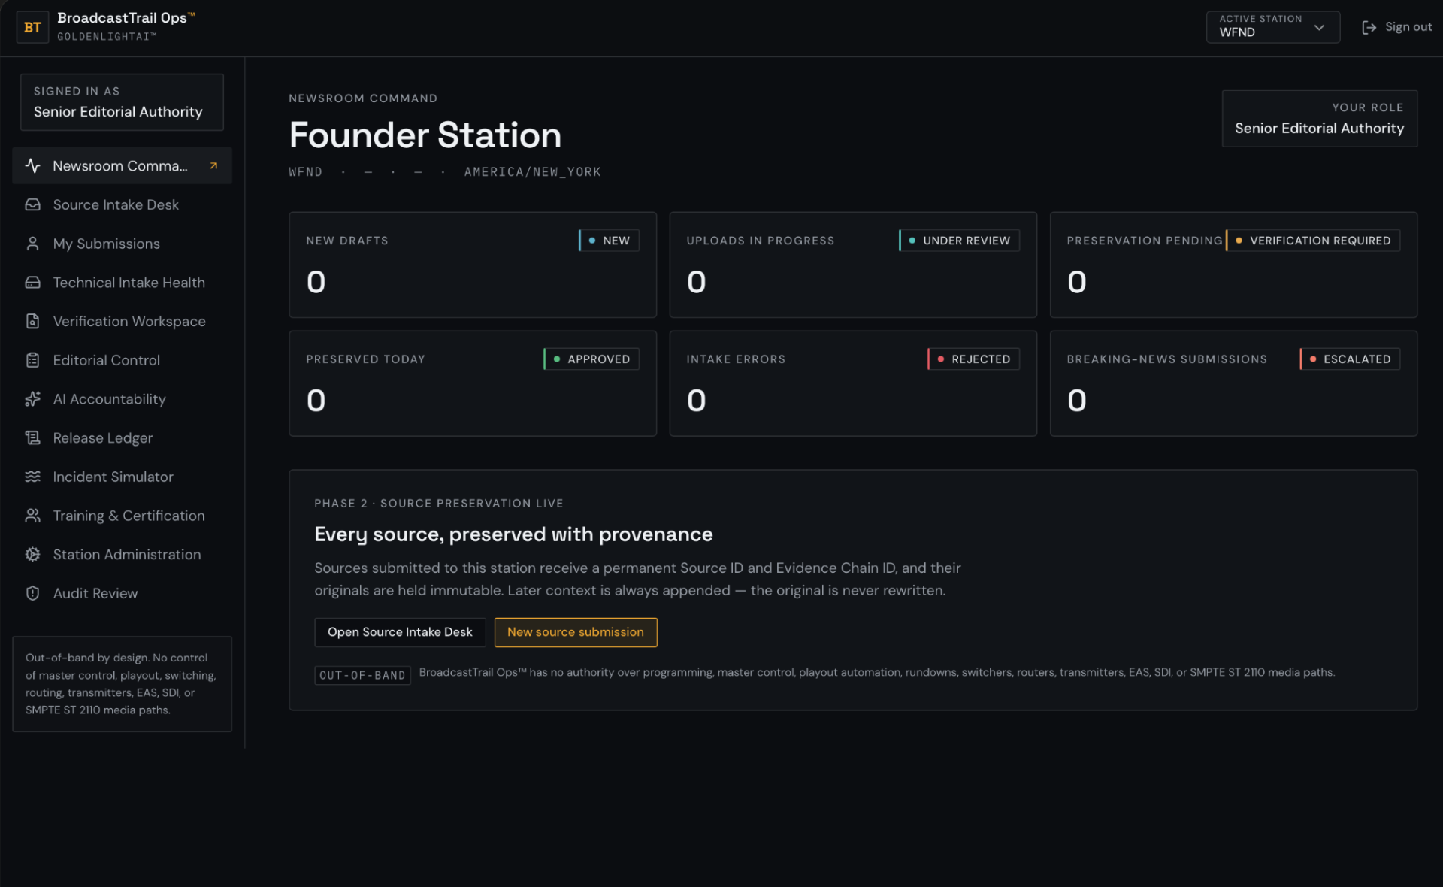Screen dimensions: 1443x887
Task: Open the Intake Errors card
Action: pos(853,383)
